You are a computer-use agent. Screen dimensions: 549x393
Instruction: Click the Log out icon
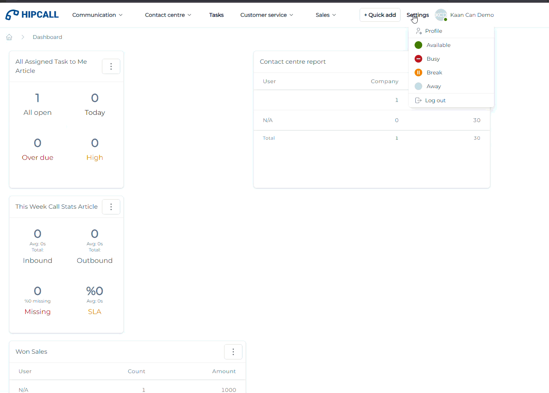[418, 100]
